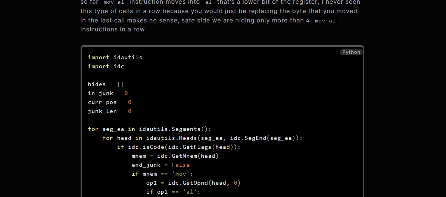Click the 'mnem = idc.GetMnem(head)' line
The width and height of the screenshot is (446, 197).
(175, 156)
